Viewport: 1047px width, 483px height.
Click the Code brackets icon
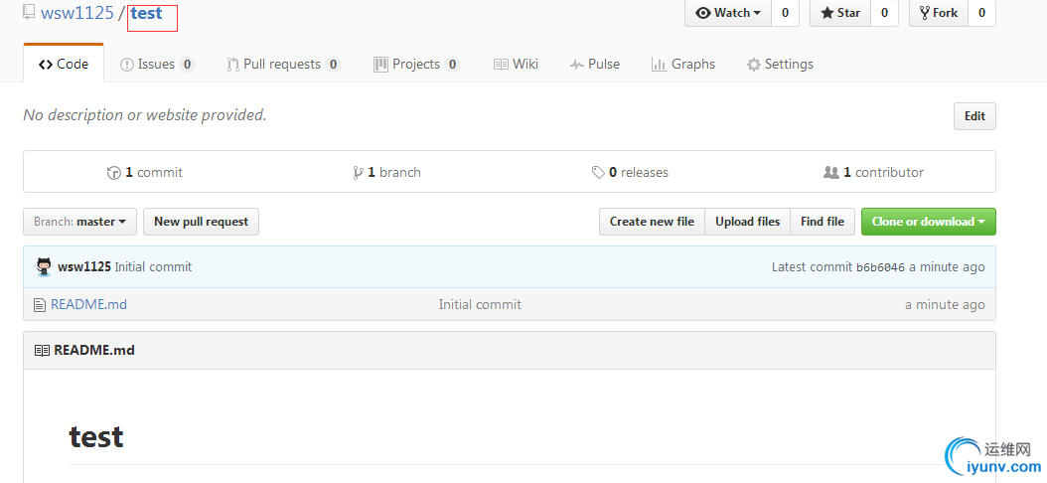[46, 65]
